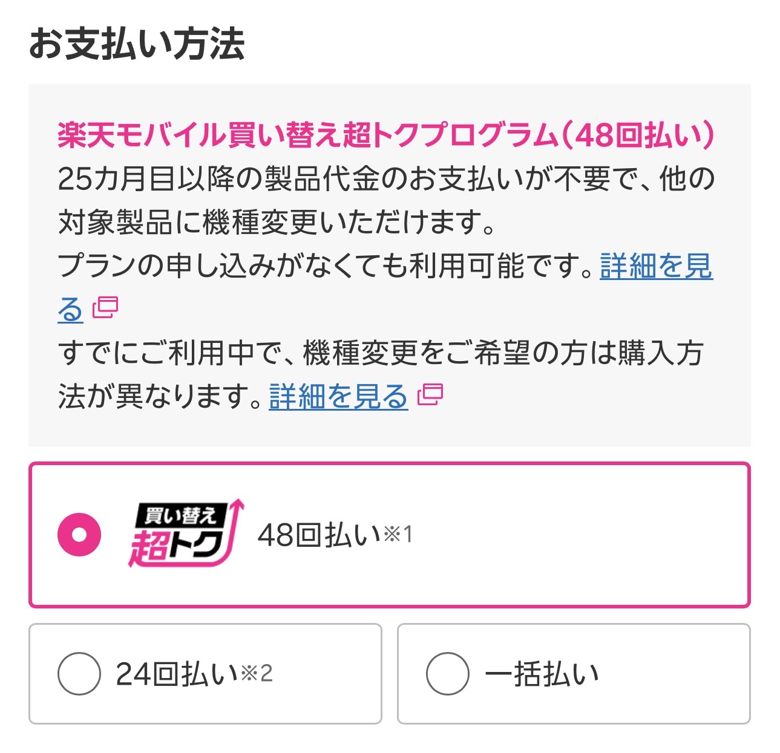The width and height of the screenshot is (780, 753).
Task: Choose the 24回払い radio button
Action: coord(79,673)
